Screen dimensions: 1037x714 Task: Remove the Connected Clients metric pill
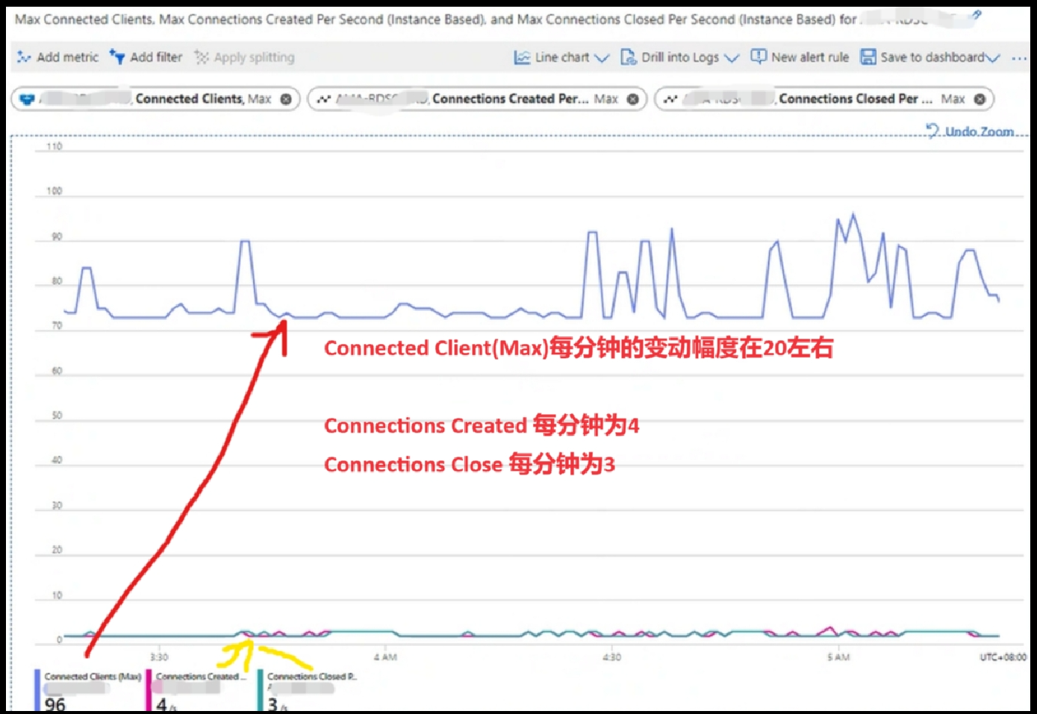(286, 99)
